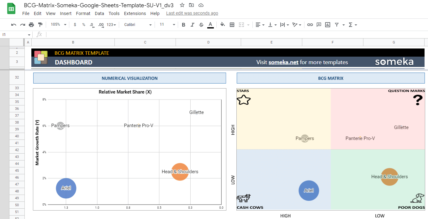Click the BCG MATRIX heading cell
Image resolution: width=428 pixels, height=219 pixels.
coord(330,78)
